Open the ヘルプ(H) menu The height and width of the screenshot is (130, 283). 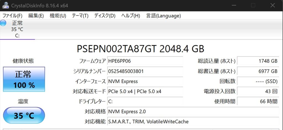(130, 16)
